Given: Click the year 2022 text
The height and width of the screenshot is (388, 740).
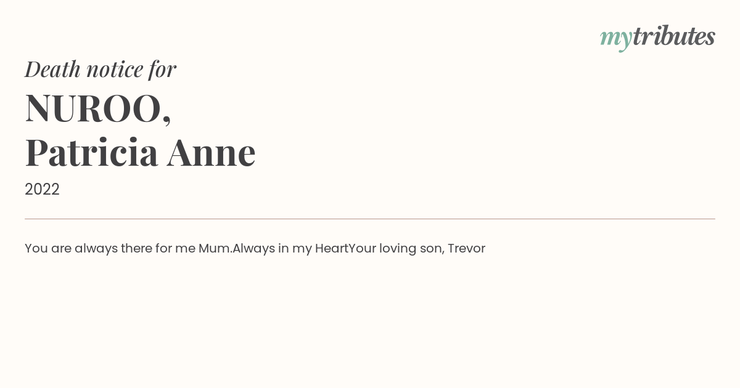Looking at the screenshot, I should click(42, 189).
